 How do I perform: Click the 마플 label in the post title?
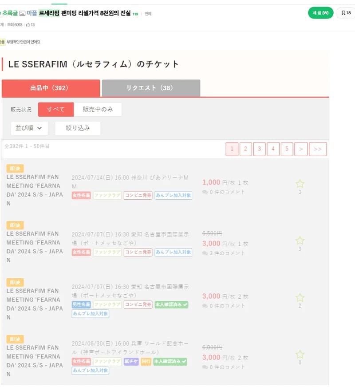click(32, 13)
